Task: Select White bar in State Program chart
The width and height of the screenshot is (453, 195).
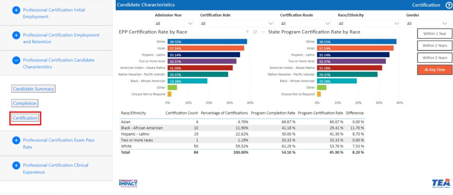Action: [x=356, y=42]
